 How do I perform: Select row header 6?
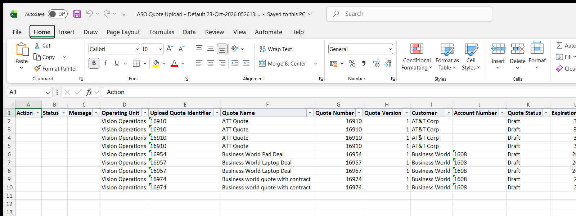tap(9, 154)
